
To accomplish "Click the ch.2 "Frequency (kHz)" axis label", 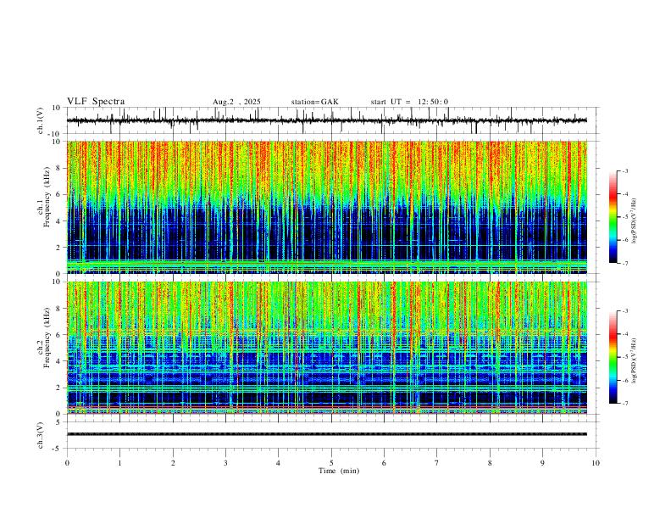I will coord(47,338).
